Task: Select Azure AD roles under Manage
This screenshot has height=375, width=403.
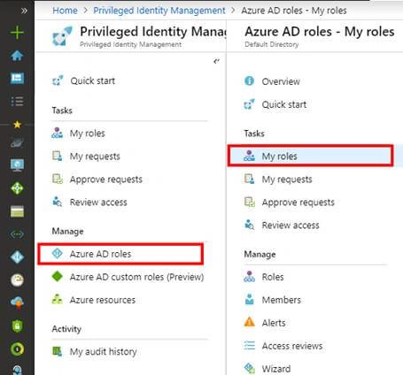Action: coord(120,254)
